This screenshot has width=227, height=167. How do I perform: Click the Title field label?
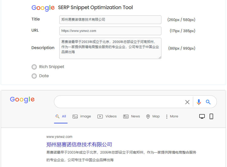pyautogui.click(x=36, y=19)
